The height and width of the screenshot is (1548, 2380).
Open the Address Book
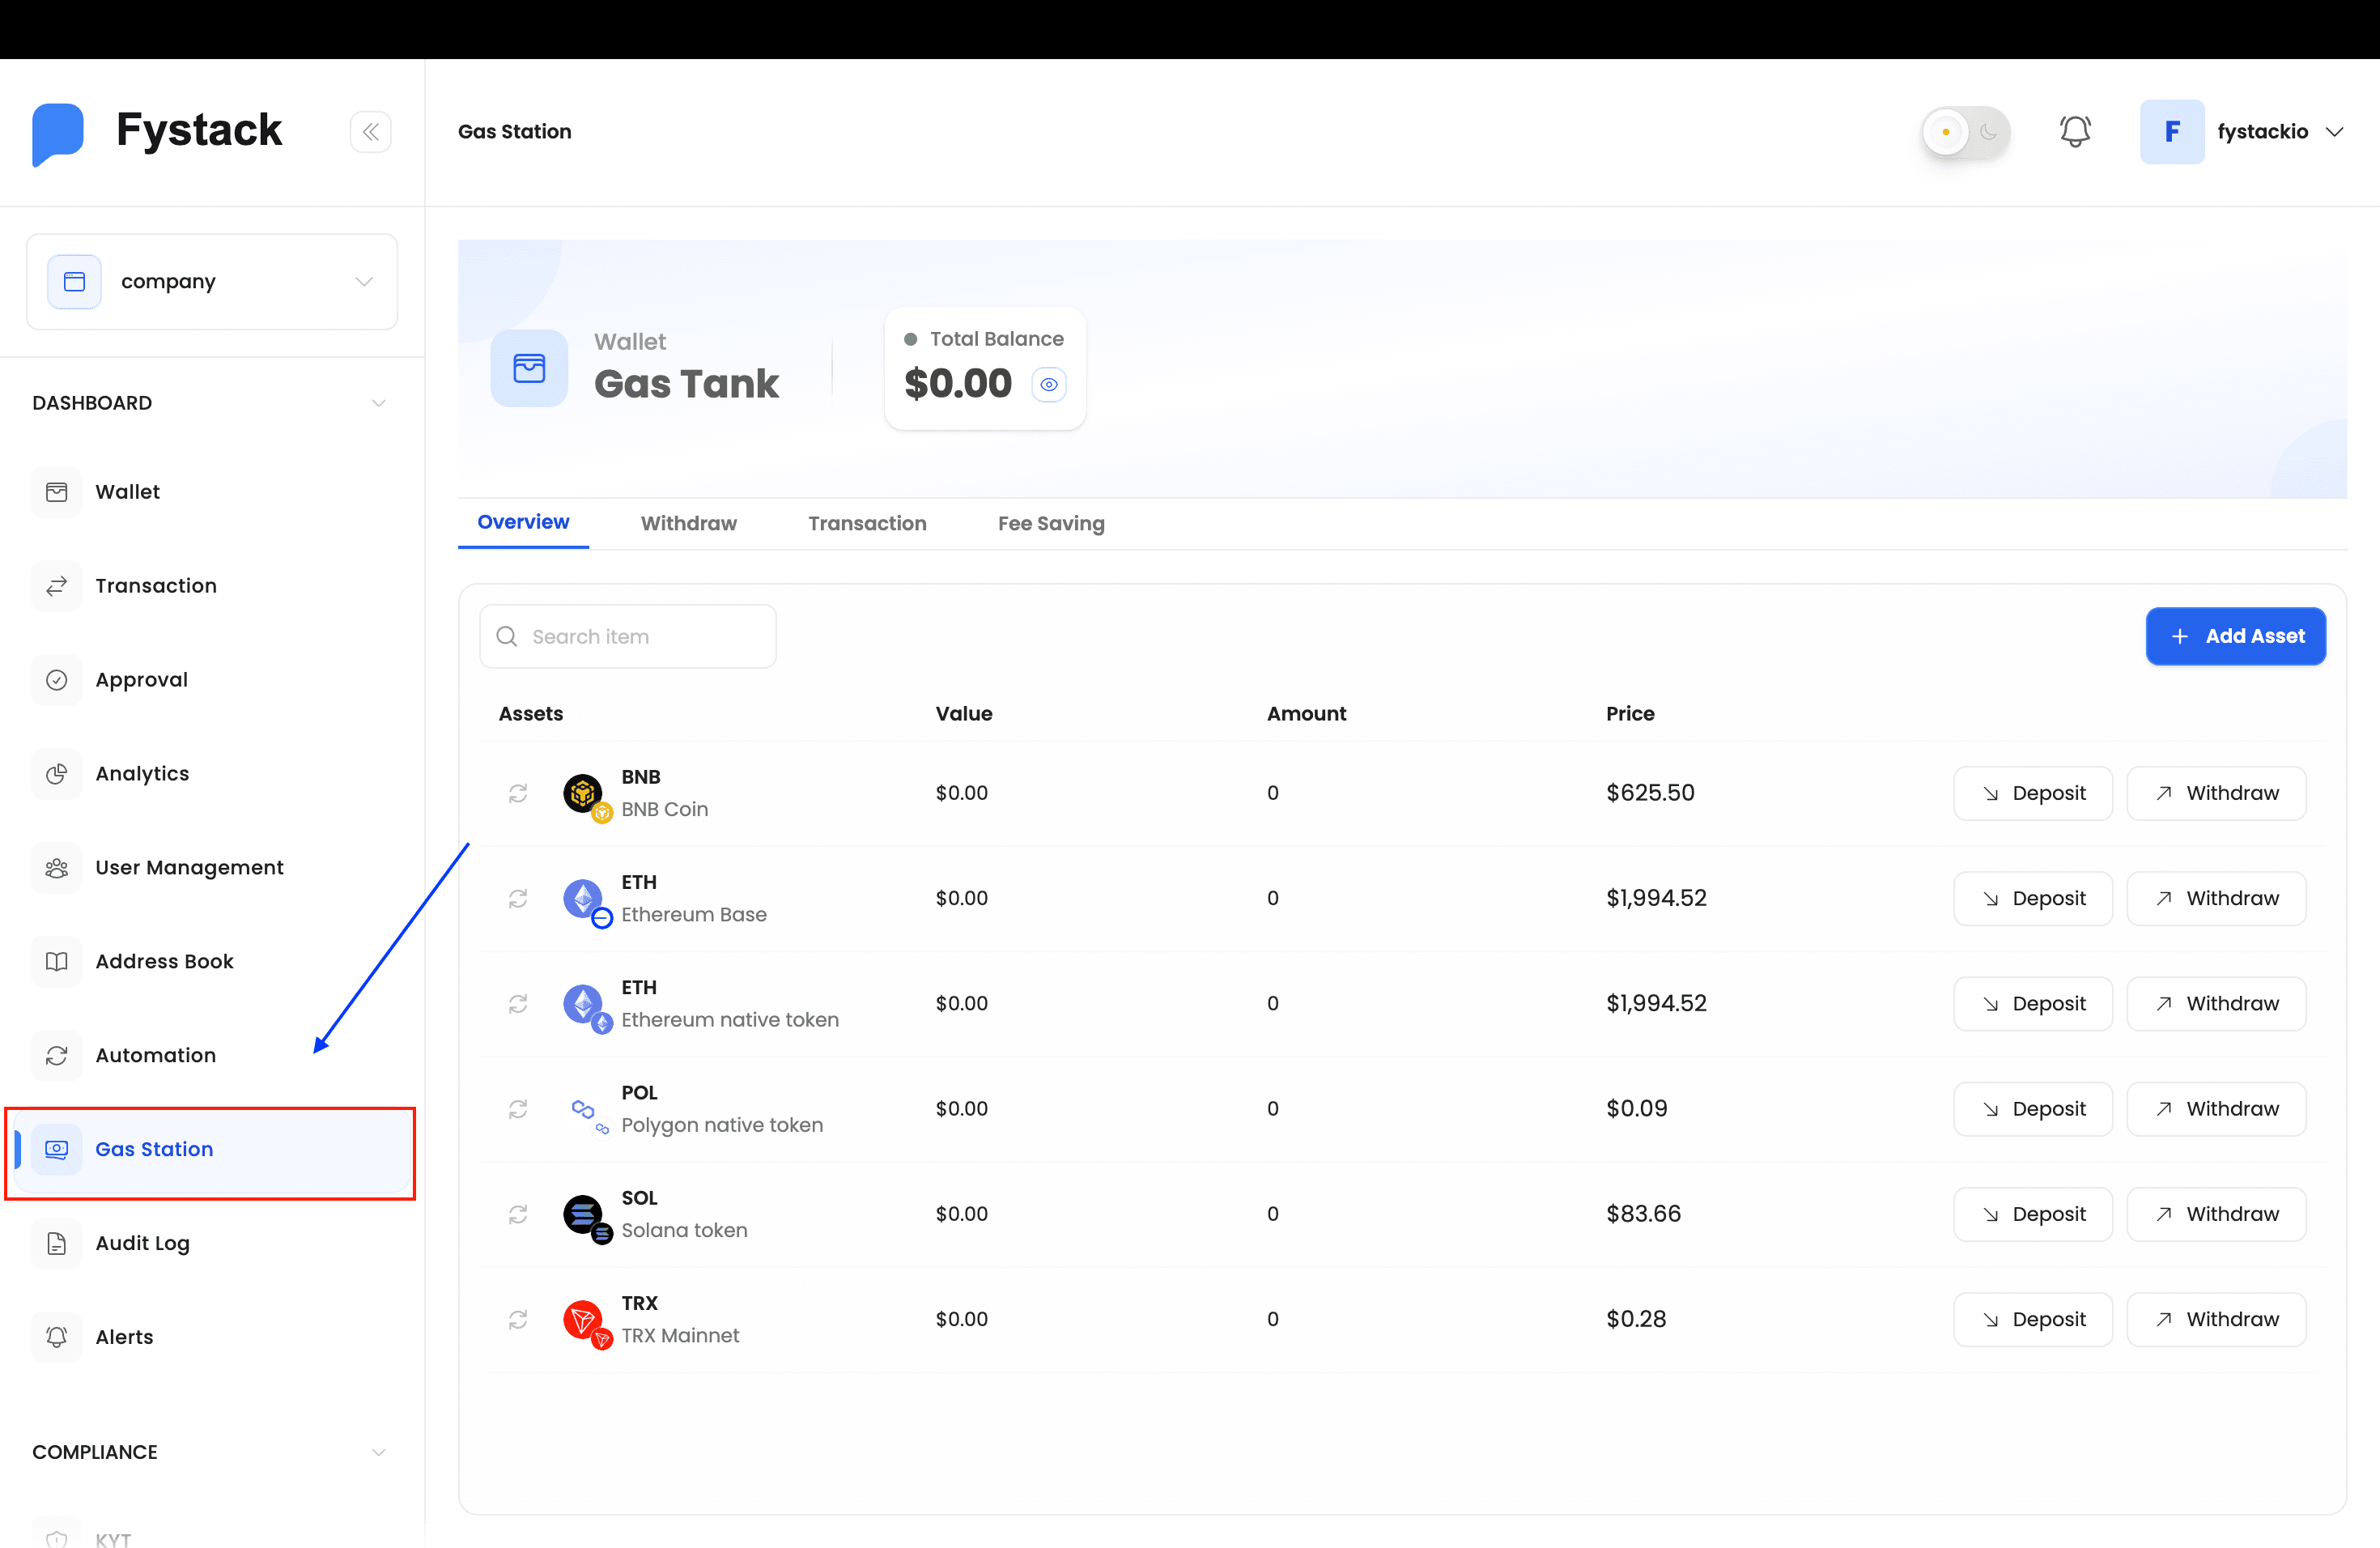[x=163, y=961]
